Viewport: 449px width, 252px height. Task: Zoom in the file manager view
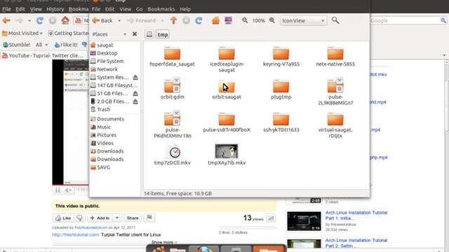point(272,20)
